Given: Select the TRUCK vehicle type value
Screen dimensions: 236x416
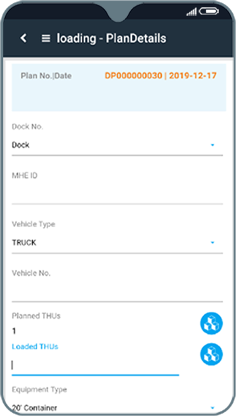Looking at the screenshot, I should 24,243.
